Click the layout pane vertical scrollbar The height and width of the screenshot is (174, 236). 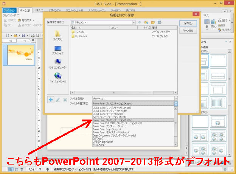coord(229,103)
